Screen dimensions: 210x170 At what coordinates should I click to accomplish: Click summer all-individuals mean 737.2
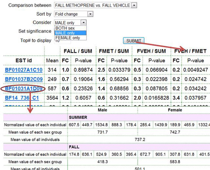click(x=140, y=139)
